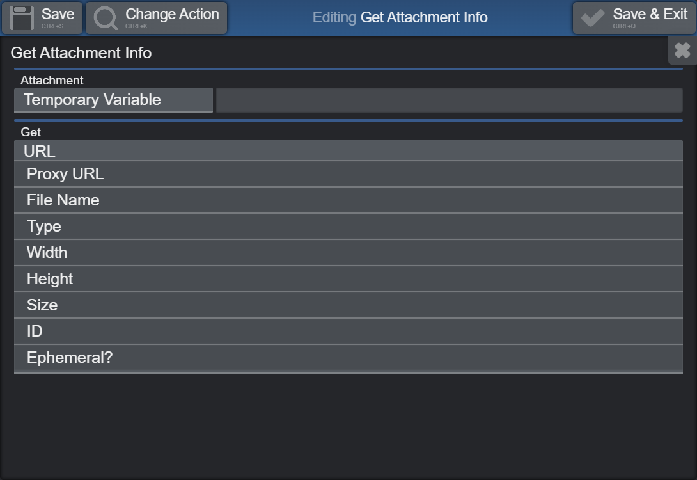697x480 pixels.
Task: Click the Save & Exit button label
Action: coord(650,14)
